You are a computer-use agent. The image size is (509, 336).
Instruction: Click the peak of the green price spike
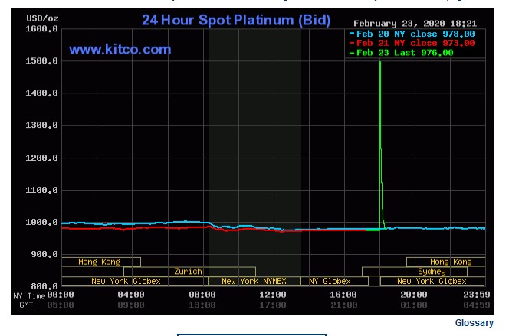380,61
